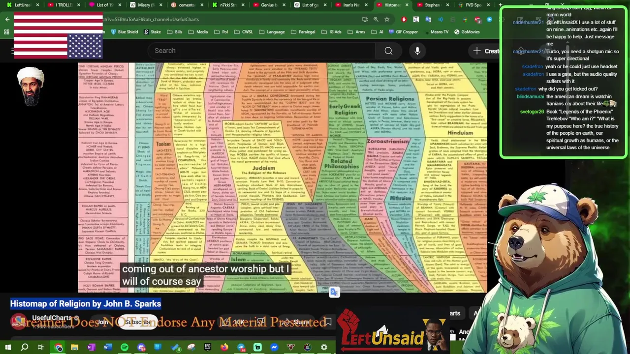This screenshot has width=630, height=354.
Task: Bookmark this page with star icon
Action: point(387,19)
